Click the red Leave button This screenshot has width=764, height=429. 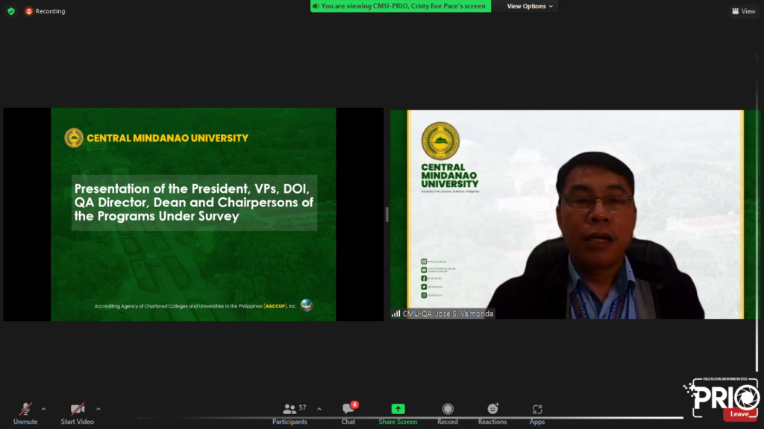[739, 414]
